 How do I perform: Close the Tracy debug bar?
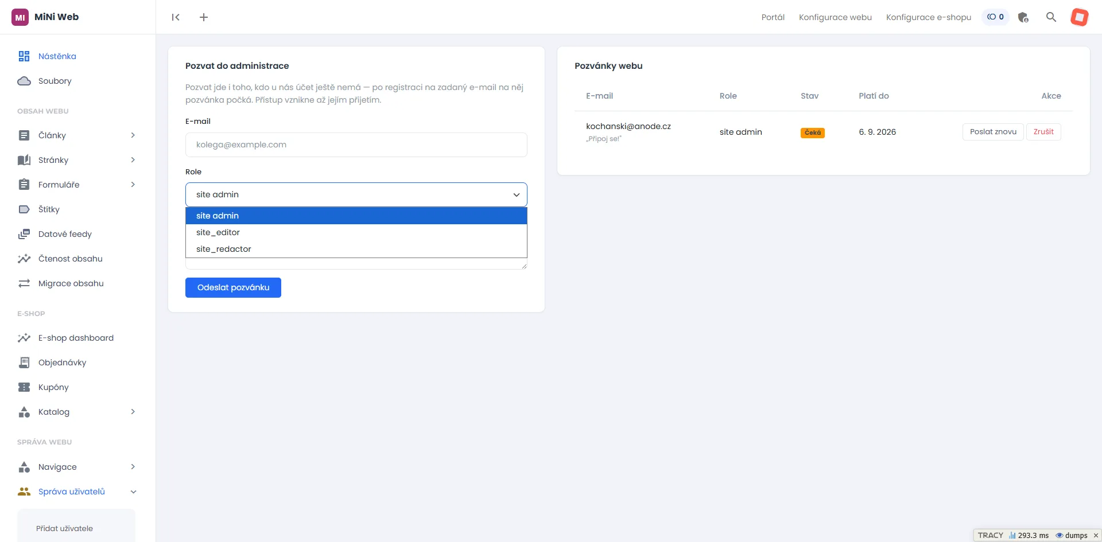pos(1096,536)
